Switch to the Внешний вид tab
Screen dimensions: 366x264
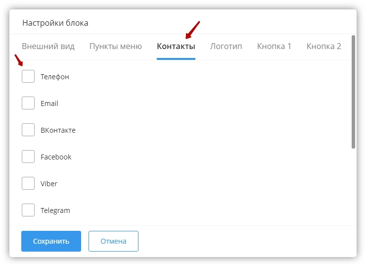(48, 47)
